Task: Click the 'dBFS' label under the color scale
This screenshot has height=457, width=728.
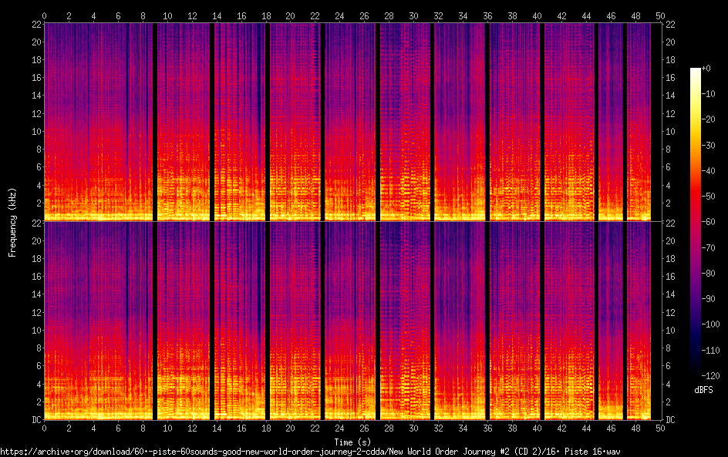Action: pos(703,390)
